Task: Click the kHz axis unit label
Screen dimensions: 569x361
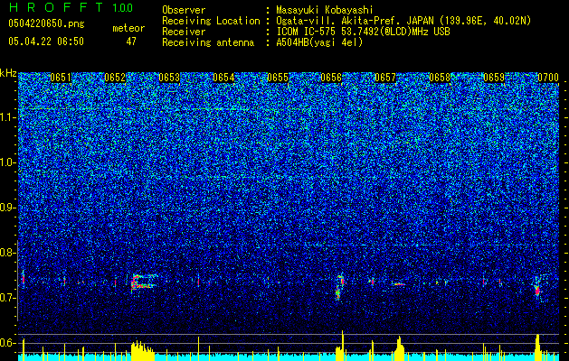Action: tap(8, 73)
